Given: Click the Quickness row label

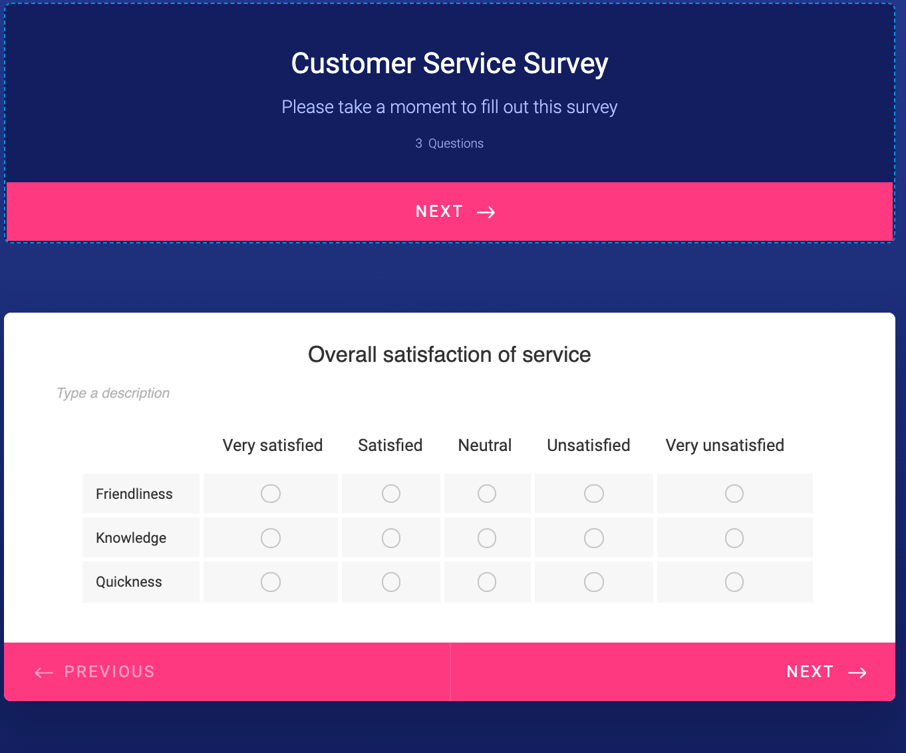Looking at the screenshot, I should [x=129, y=582].
